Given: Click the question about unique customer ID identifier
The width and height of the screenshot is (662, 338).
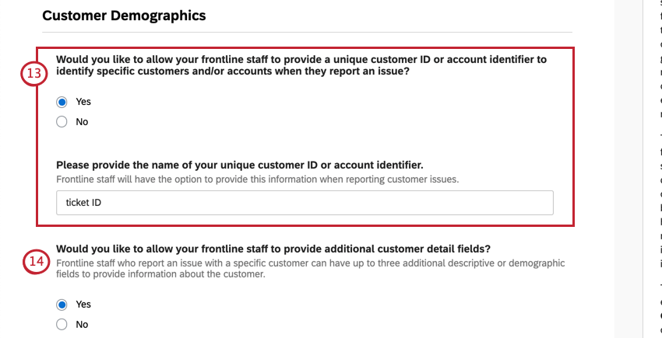Looking at the screenshot, I should click(x=301, y=65).
